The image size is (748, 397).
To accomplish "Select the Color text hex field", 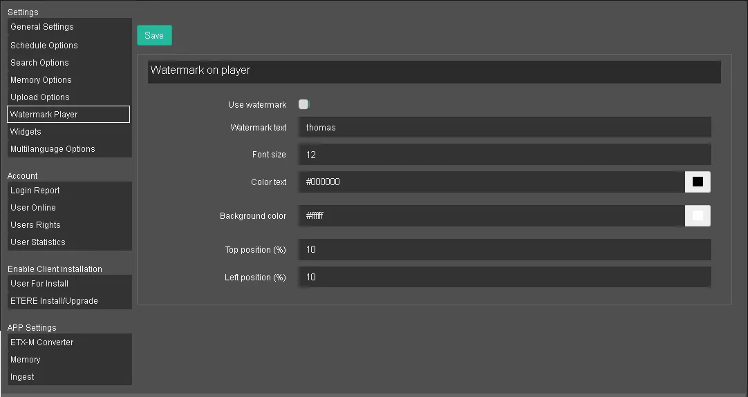I will click(x=491, y=182).
